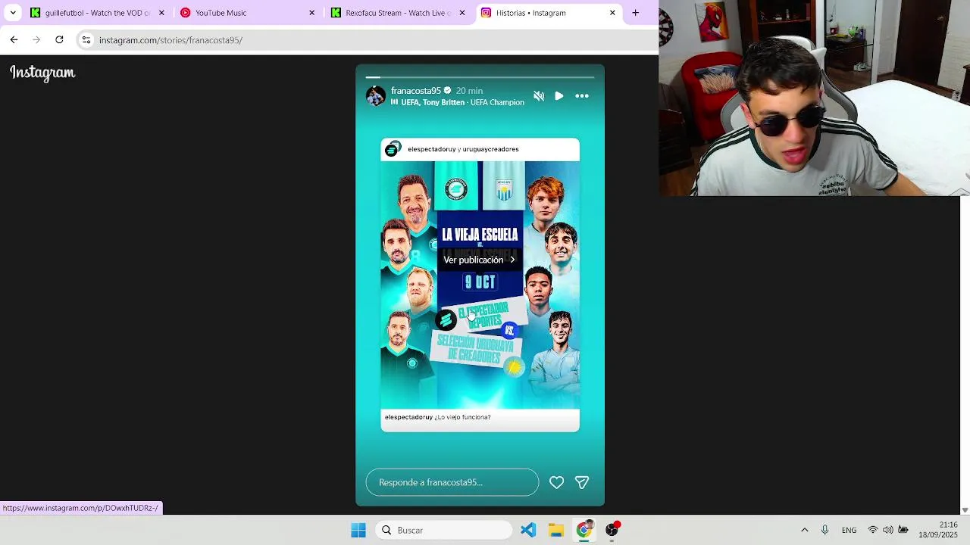
Task: Close the Historias Instagram tab
Action: [612, 13]
